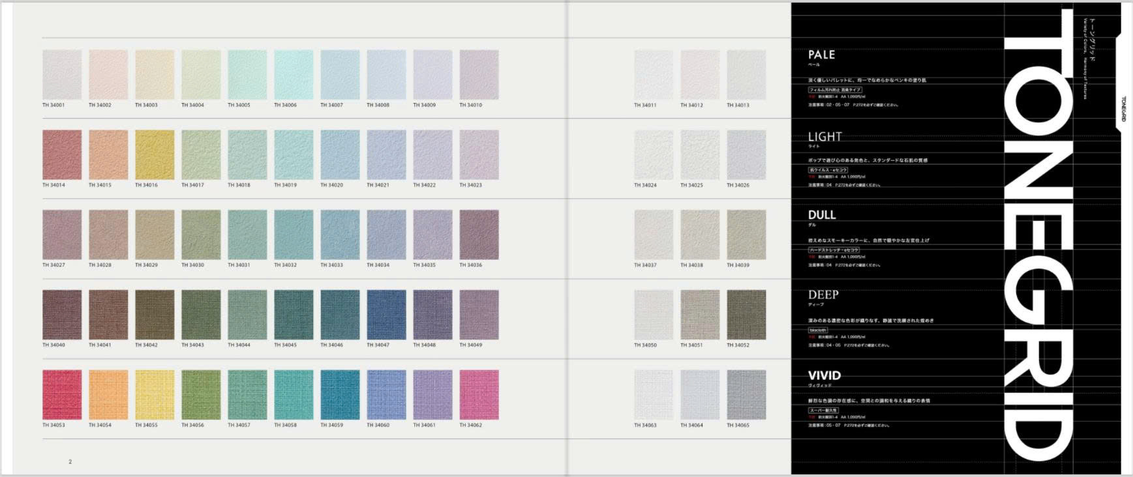The image size is (1133, 477).
Task: Choose the TH 34059 teal blue swatch
Action: (340, 395)
